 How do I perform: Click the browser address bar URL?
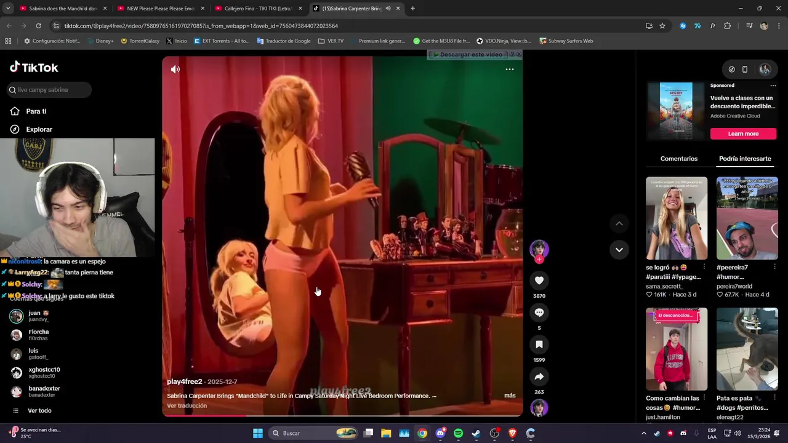201,26
